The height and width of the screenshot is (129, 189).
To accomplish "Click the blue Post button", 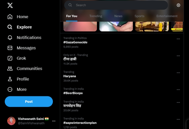I will pos(29,102).
